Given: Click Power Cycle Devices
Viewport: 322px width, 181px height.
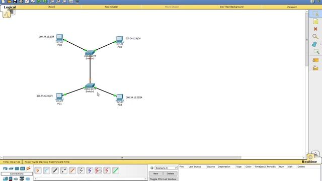Looking at the screenshot, I should [36, 162].
